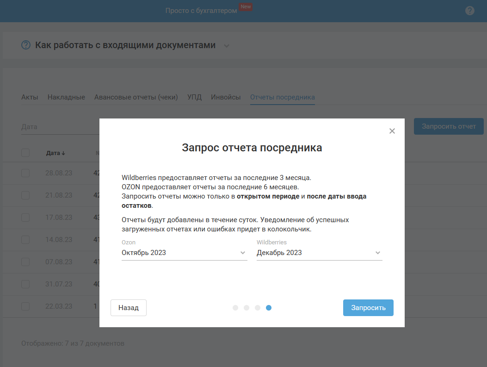The image size is (487, 367).
Task: Go back with the Назад button
Action: tap(128, 308)
